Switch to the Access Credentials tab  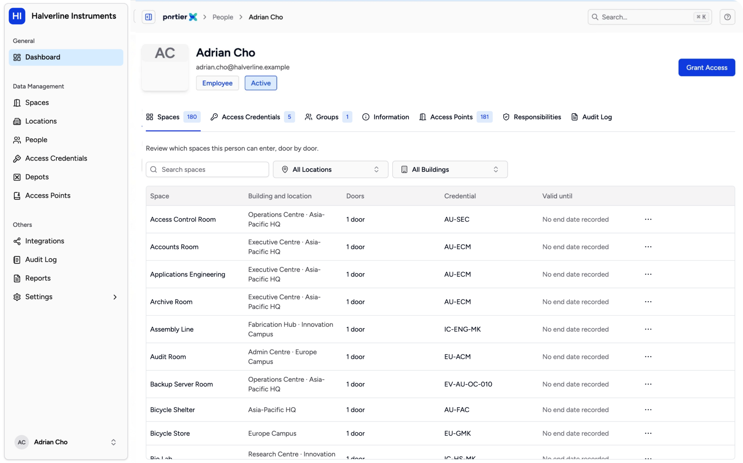252,117
